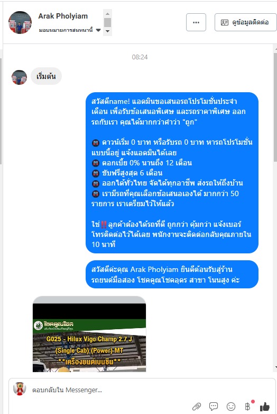Expand the มอบหมายการสนทนานี้ assignment dropdown

pos(98,30)
